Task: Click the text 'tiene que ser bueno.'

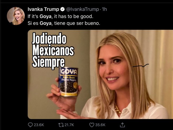Action: [x=77, y=23]
